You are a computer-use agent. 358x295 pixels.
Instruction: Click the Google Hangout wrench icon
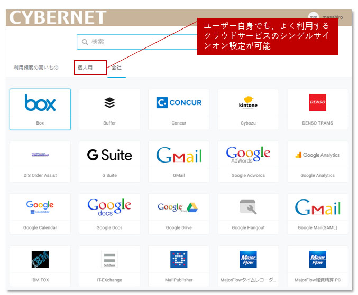tap(248, 207)
